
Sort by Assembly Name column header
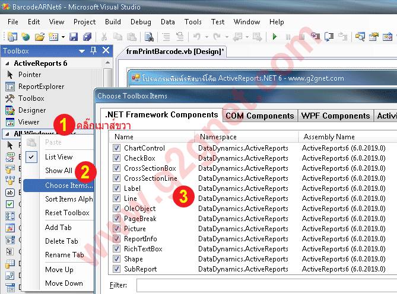point(348,137)
